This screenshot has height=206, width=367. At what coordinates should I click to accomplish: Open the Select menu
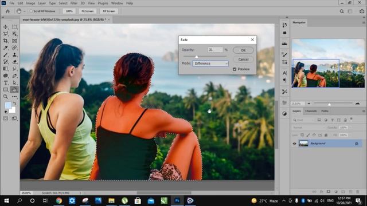tap(63, 3)
